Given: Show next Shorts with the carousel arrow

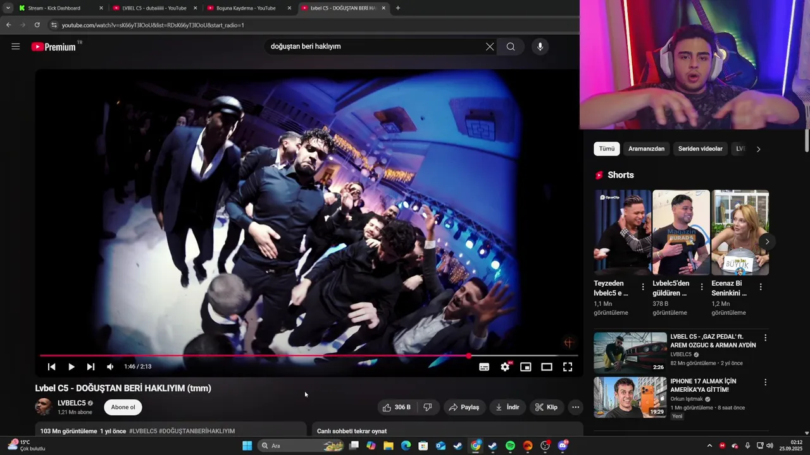Looking at the screenshot, I should click(767, 241).
